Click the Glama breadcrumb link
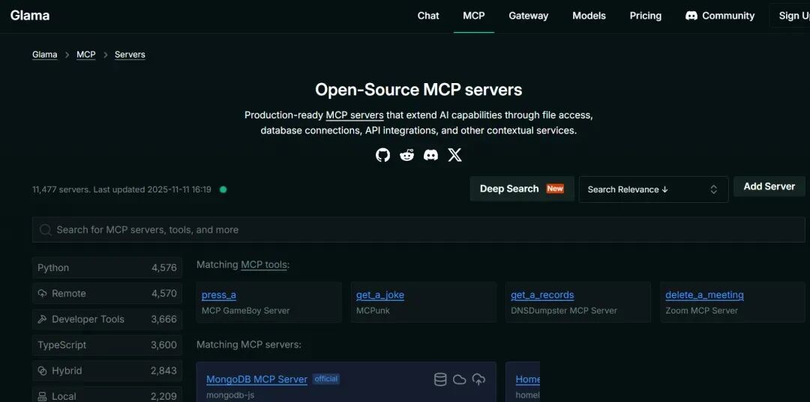This screenshot has height=402, width=810. (x=44, y=55)
